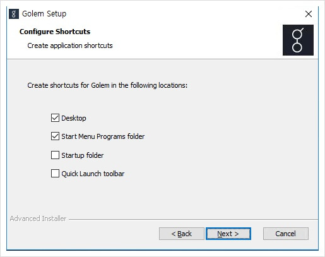Click the "Golem Setup" window title
This screenshot has width=325, height=257.
(44, 14)
